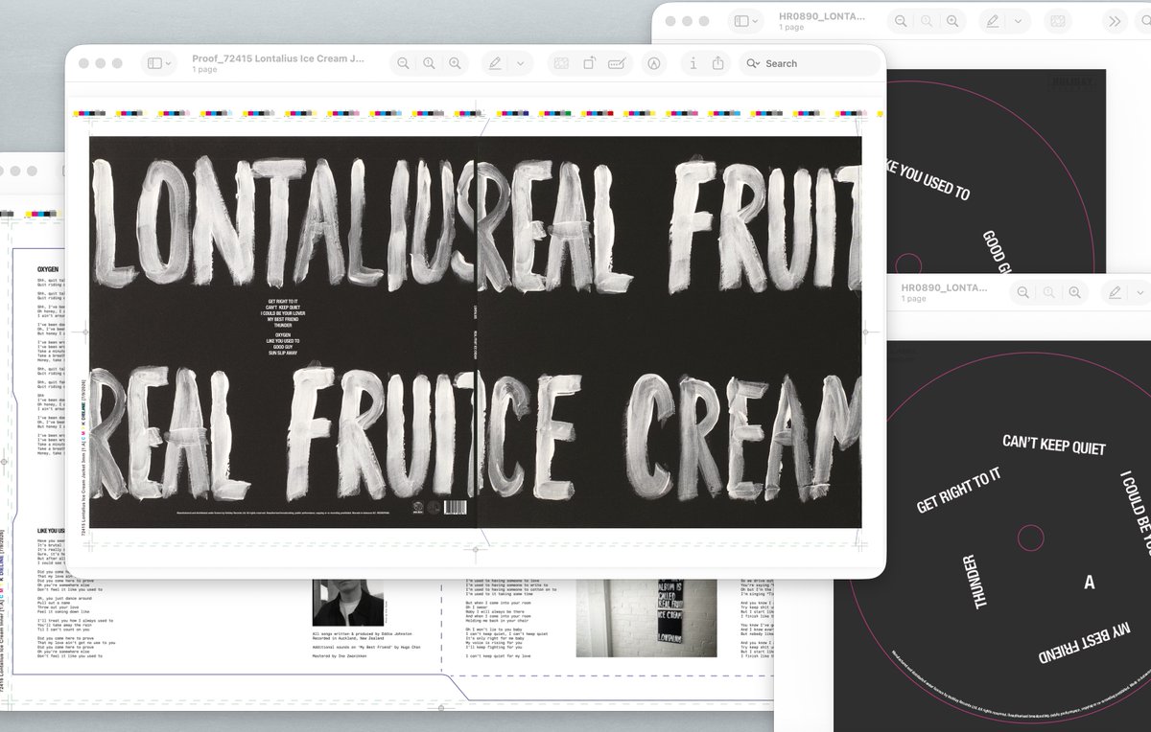Screen dimensions: 1151x732
Task: Click side 'A' letter on disc label
Action: point(1089,582)
